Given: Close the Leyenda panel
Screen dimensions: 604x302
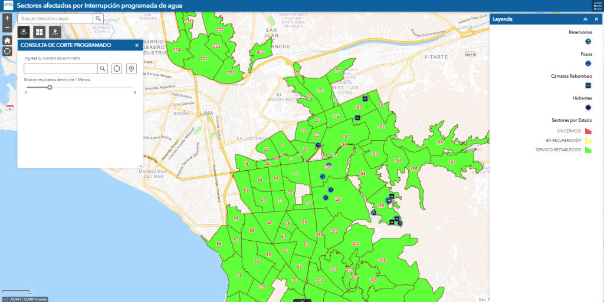Looking at the screenshot, I should point(596,19).
